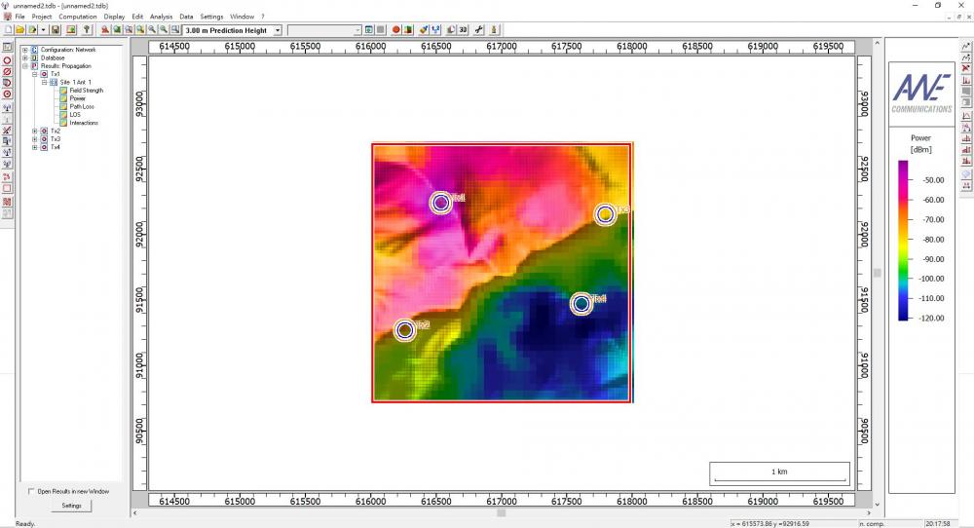Click the top line profile icon right toolbar
The width and height of the screenshot is (974, 528).
[966, 46]
